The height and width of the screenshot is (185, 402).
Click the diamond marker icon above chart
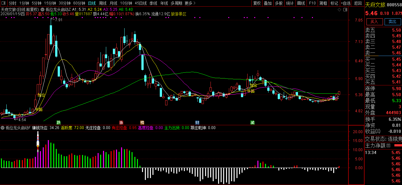[x=339, y=10]
